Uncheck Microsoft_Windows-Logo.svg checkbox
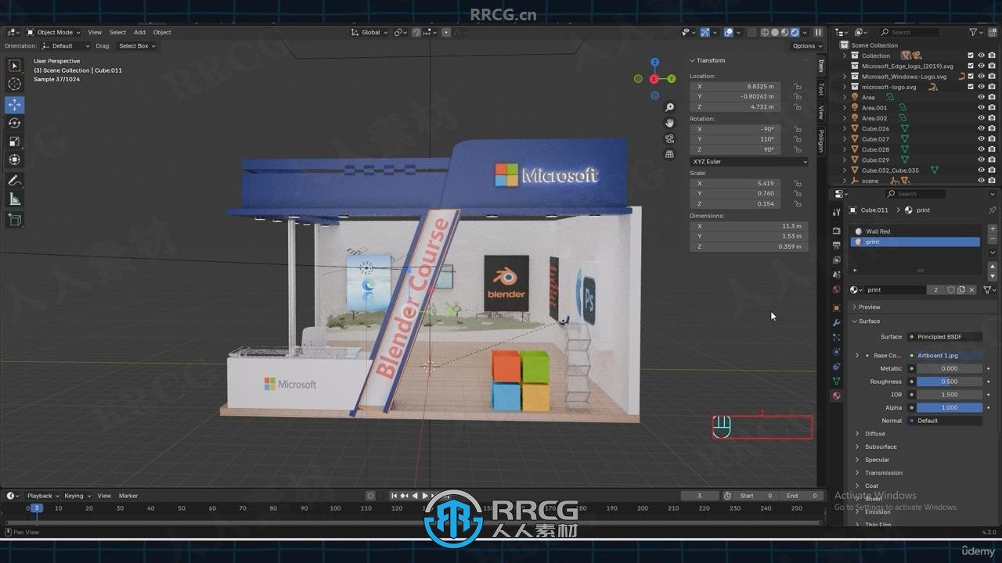Screen dimensions: 1002x563 point(971,77)
